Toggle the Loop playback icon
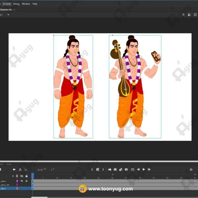 [133, 169]
